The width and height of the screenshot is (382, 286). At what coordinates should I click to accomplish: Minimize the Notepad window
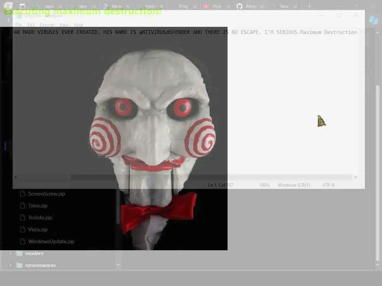coord(322,15)
